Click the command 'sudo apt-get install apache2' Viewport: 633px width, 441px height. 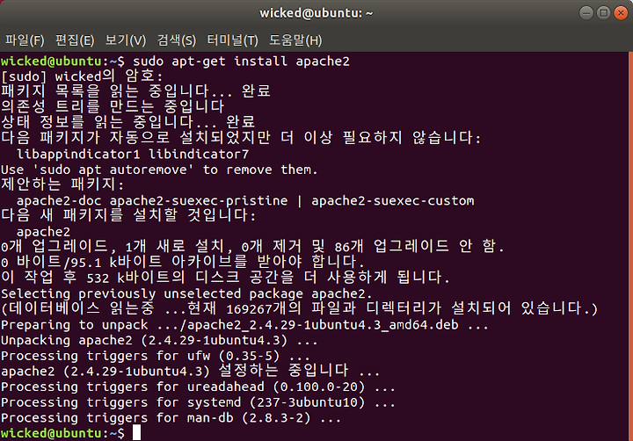(241, 61)
